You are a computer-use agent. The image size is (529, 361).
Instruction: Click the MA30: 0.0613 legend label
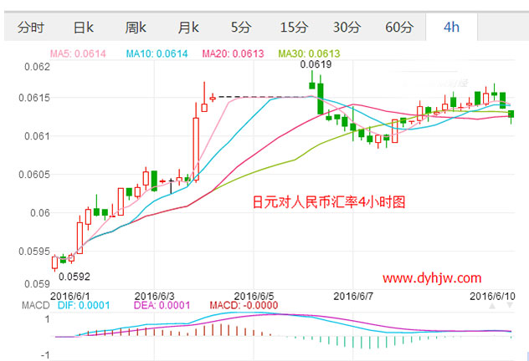309,53
